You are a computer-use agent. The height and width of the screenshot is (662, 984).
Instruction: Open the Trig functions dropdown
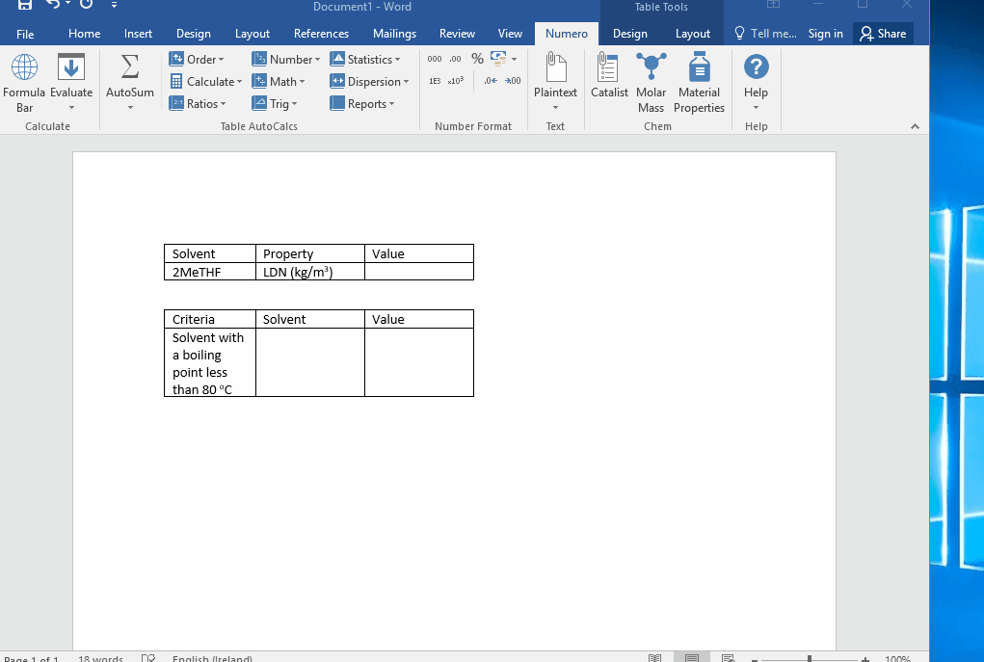click(276, 104)
